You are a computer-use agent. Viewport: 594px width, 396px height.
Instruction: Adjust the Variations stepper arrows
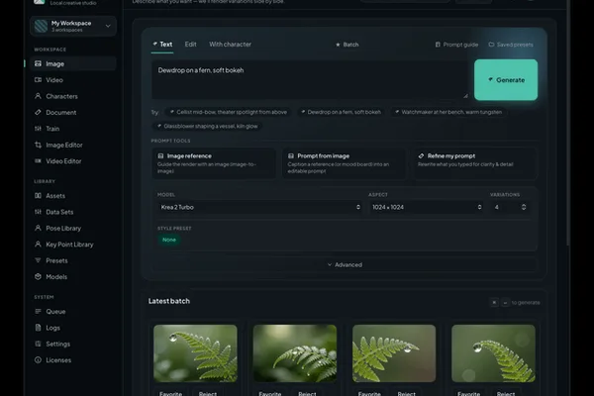point(524,207)
